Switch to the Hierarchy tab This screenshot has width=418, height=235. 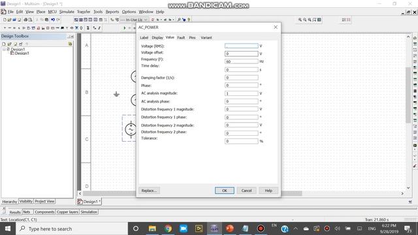coord(10,202)
